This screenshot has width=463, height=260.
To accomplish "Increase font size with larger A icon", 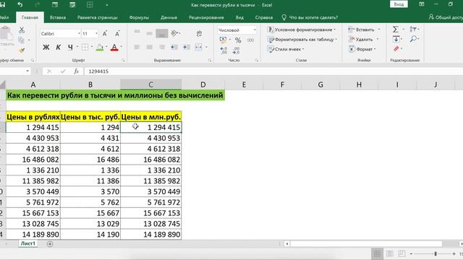I will [105, 34].
